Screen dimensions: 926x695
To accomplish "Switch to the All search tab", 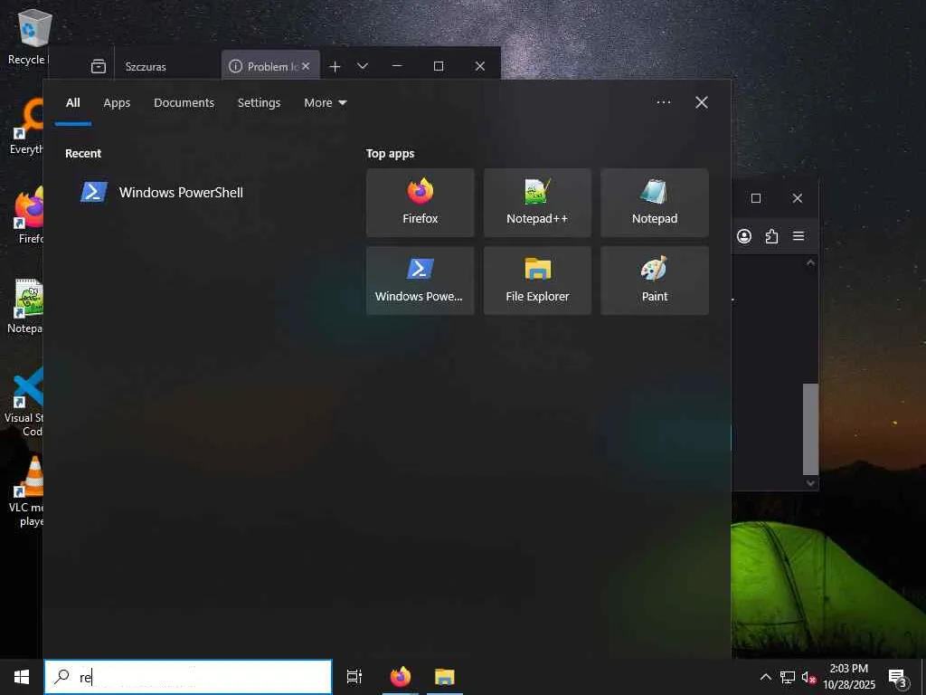I will 72,103.
